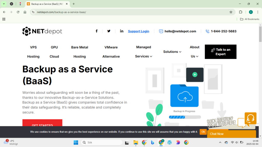Click the red GET STARTED button

[x=42, y=123]
